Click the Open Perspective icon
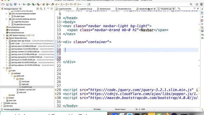Viewport: 204px width, 115px height. [x=197, y=4]
